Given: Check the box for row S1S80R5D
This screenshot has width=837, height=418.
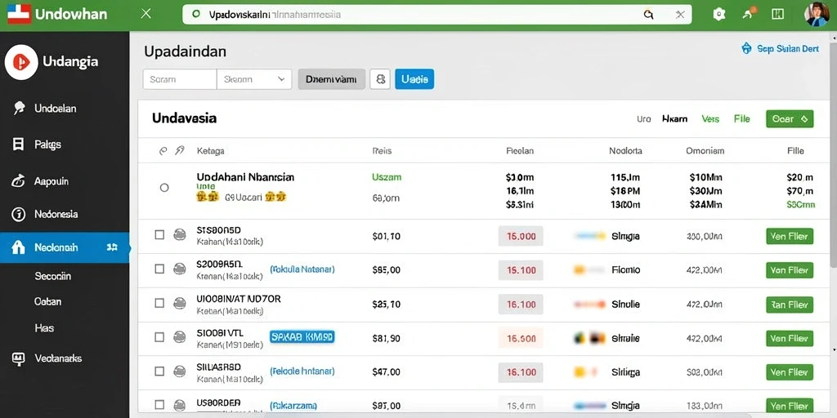Looking at the screenshot, I should pyautogui.click(x=159, y=234).
